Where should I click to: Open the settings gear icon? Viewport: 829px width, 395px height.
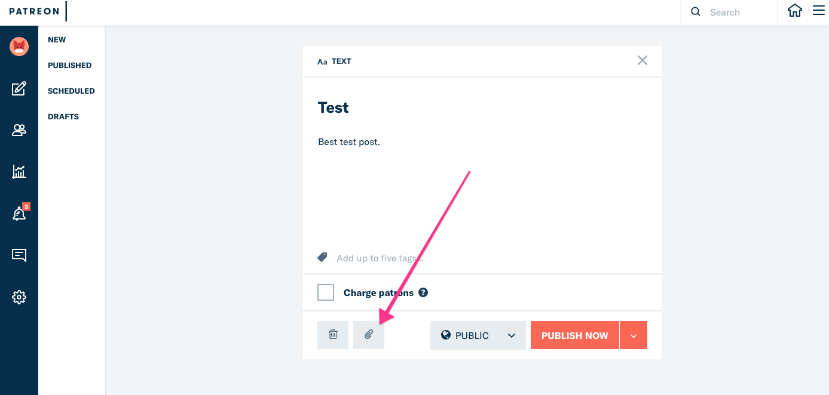click(19, 297)
